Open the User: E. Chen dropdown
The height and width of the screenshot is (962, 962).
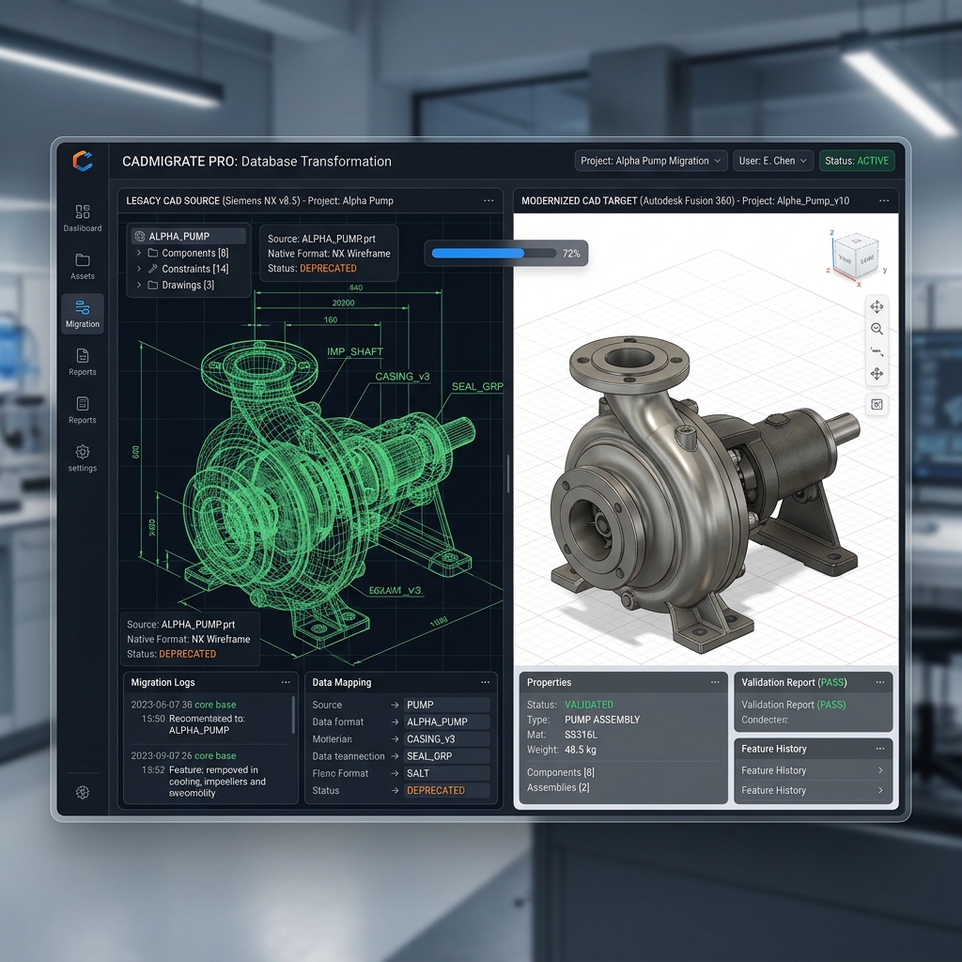pyautogui.click(x=773, y=161)
